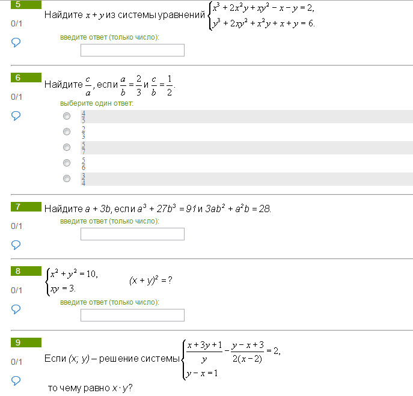Choose the 5/7 answer option

pyautogui.click(x=67, y=147)
